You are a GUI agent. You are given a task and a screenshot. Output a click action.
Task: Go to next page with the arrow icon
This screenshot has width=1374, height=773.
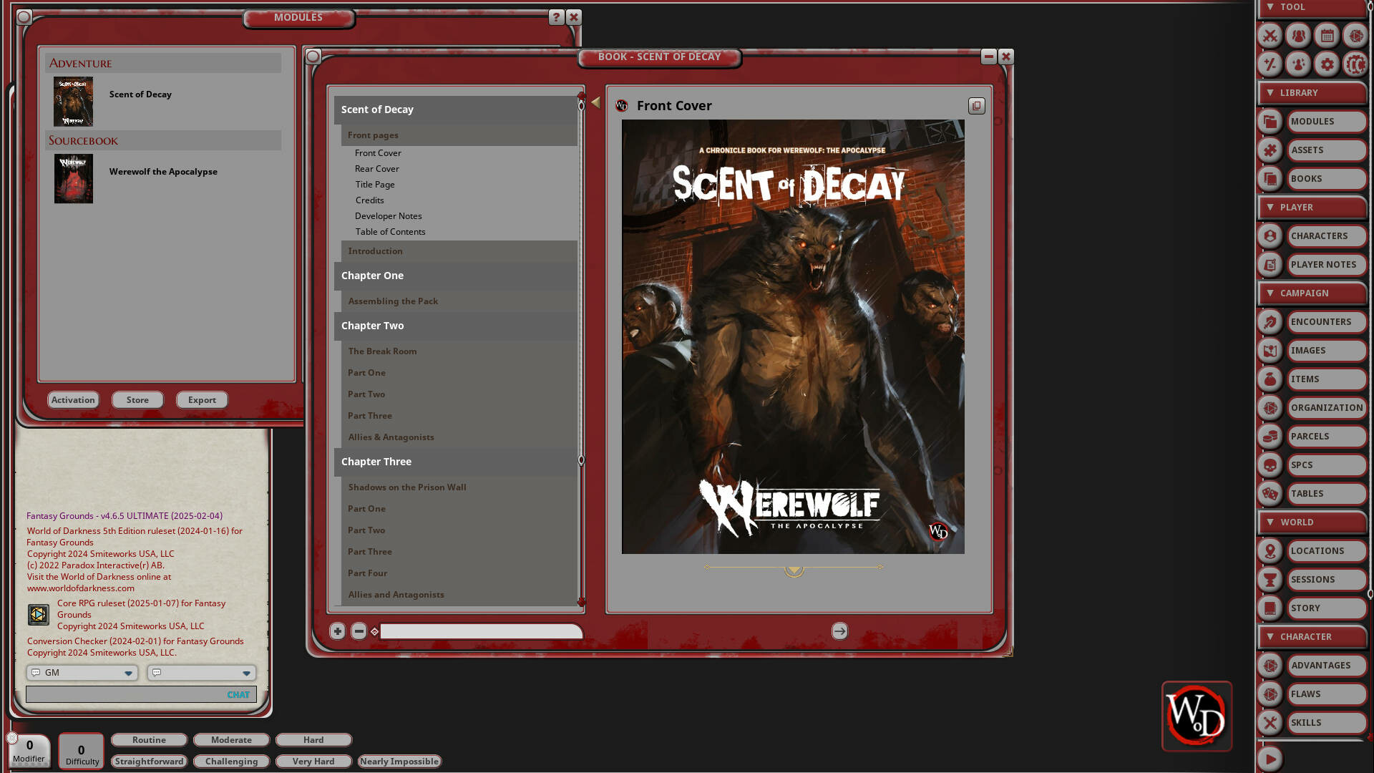click(839, 632)
